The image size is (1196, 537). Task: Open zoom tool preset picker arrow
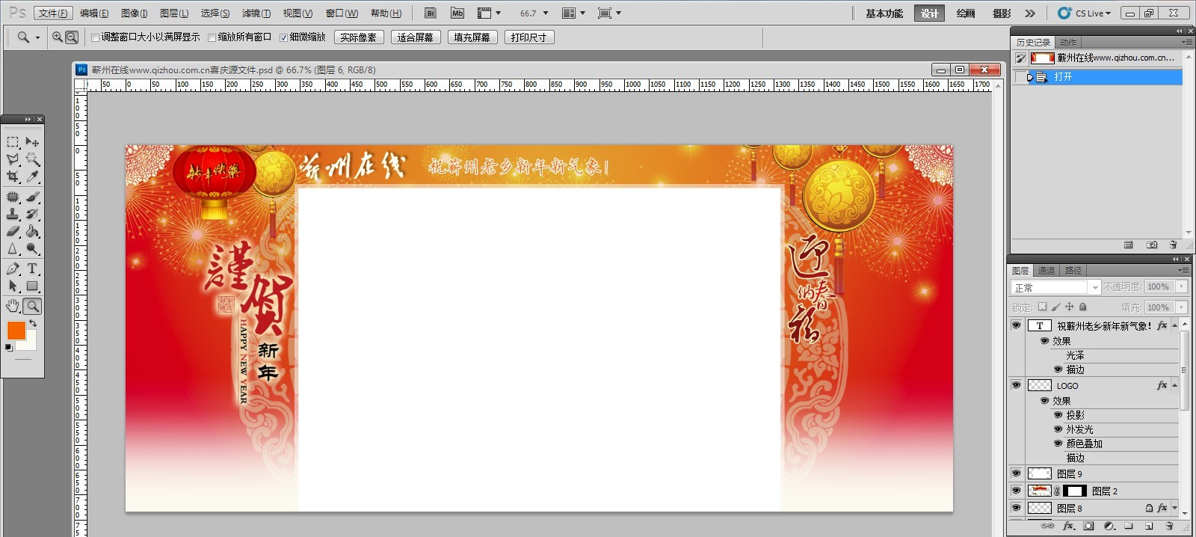37,37
